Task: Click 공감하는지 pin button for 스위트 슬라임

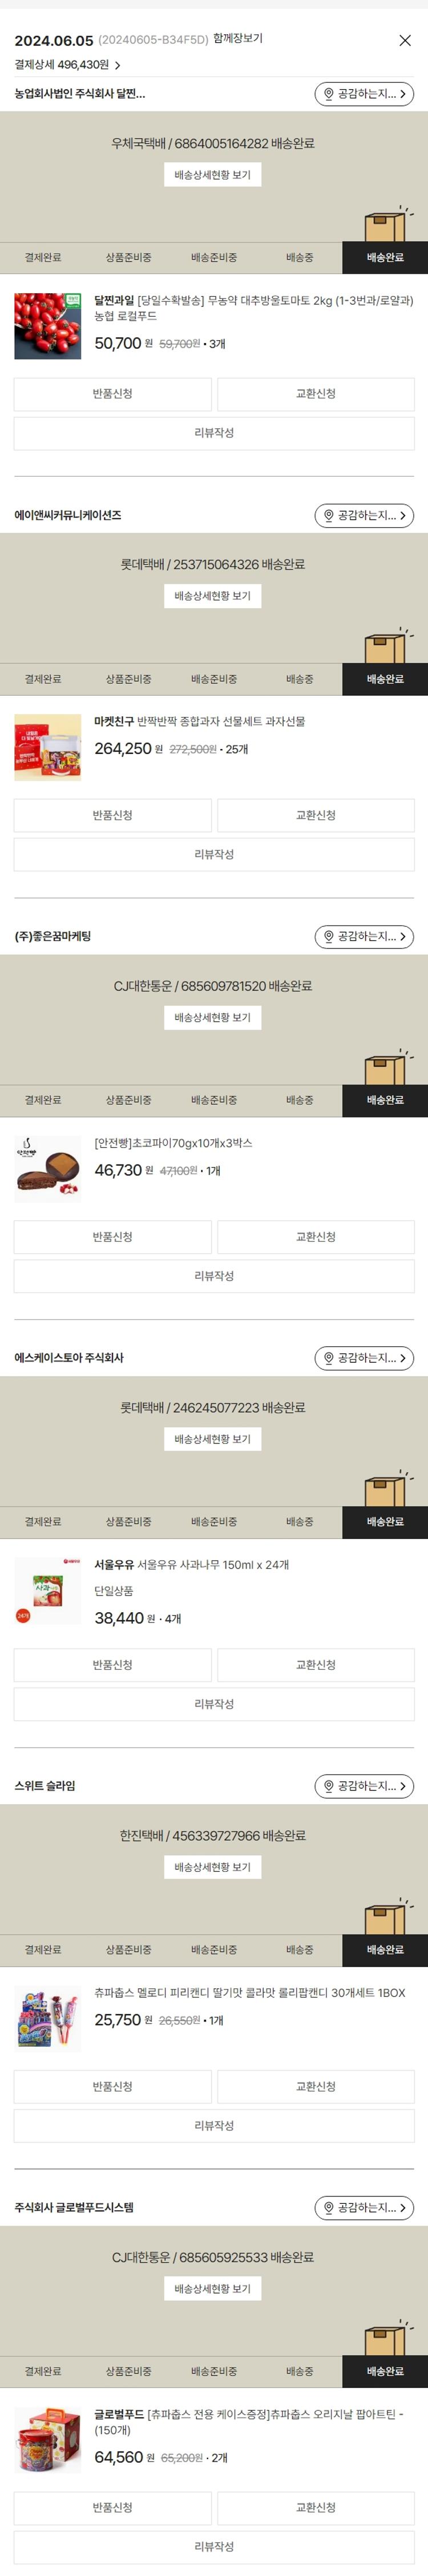Action: (364, 1785)
